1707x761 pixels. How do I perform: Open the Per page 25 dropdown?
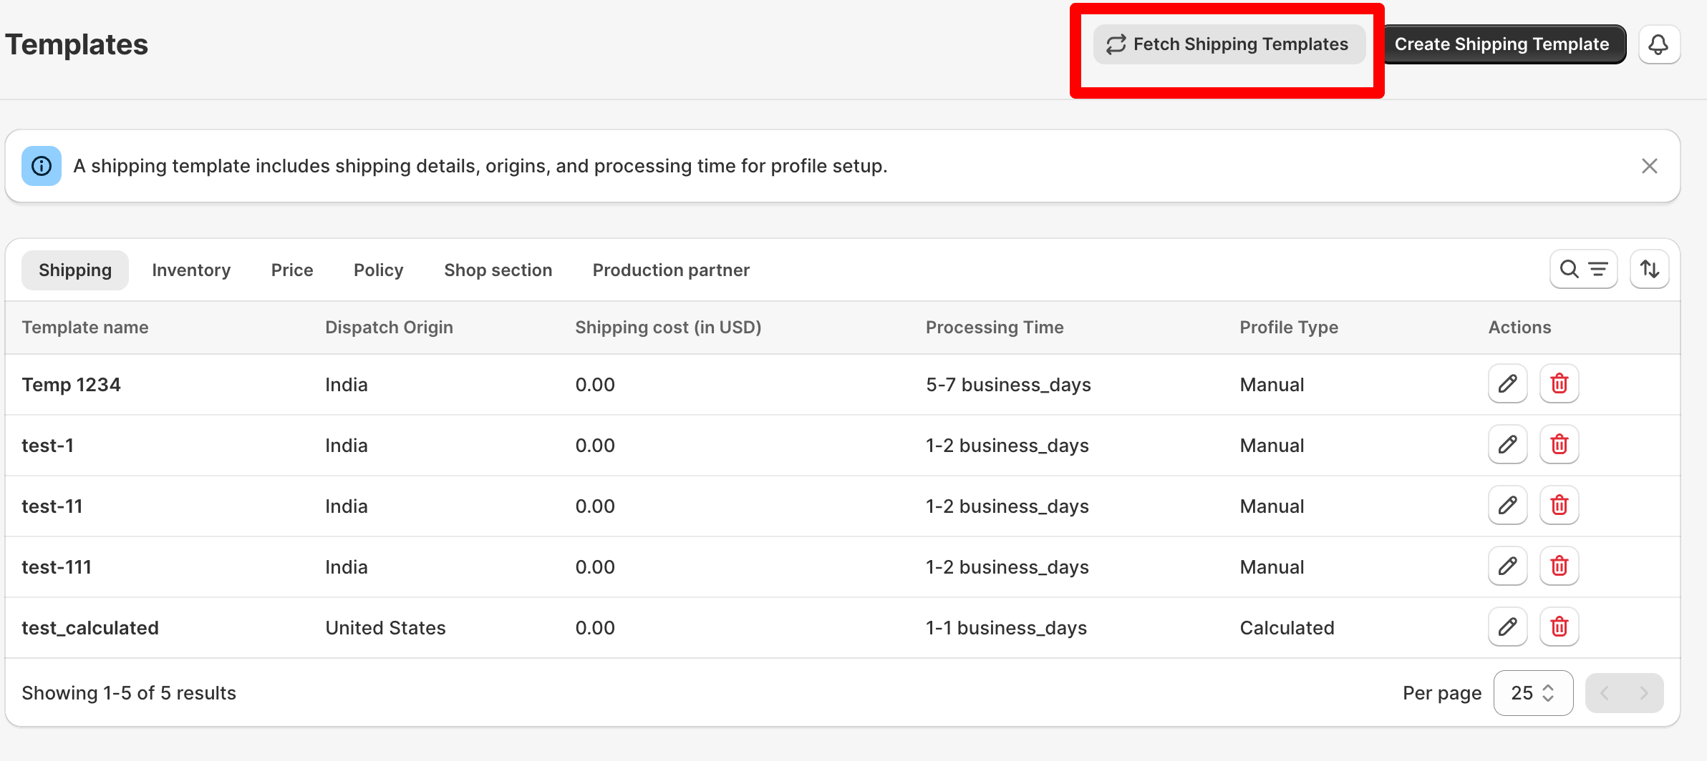[x=1533, y=693]
